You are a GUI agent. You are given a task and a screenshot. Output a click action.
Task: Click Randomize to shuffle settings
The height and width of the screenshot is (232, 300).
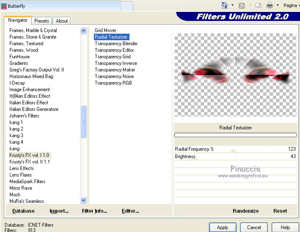(x=245, y=211)
